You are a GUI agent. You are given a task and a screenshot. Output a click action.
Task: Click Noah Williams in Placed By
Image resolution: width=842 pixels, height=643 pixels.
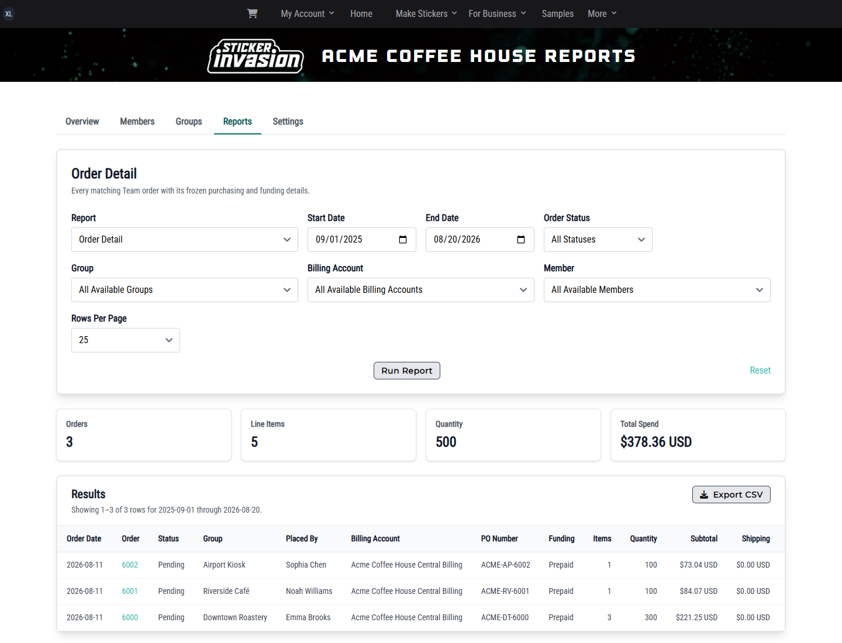click(x=309, y=591)
